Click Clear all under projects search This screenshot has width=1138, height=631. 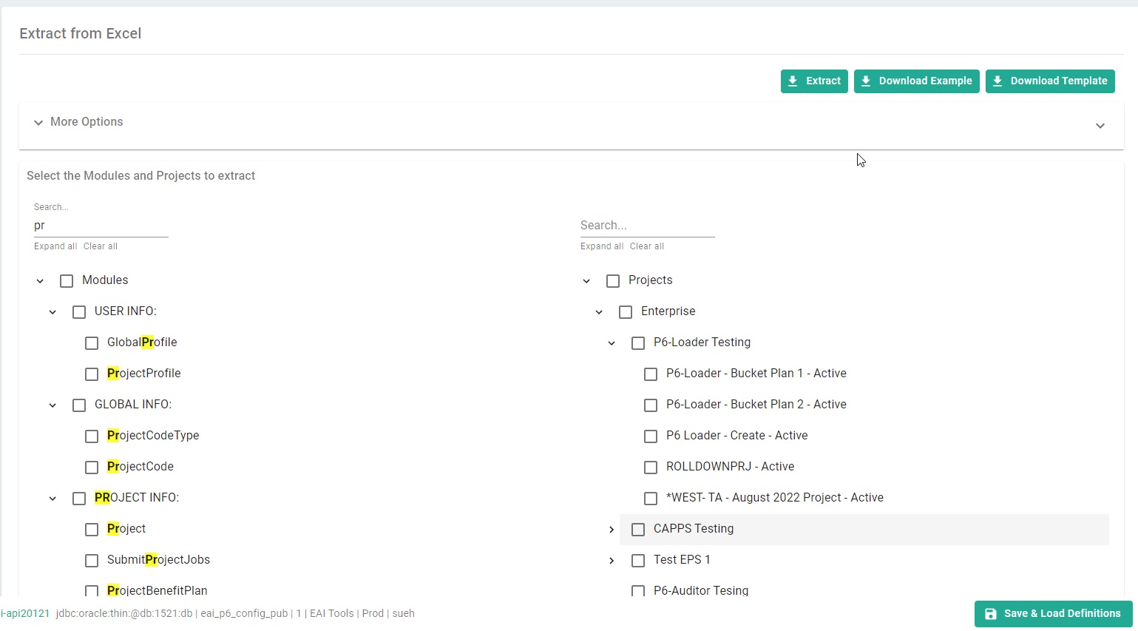[x=646, y=246]
